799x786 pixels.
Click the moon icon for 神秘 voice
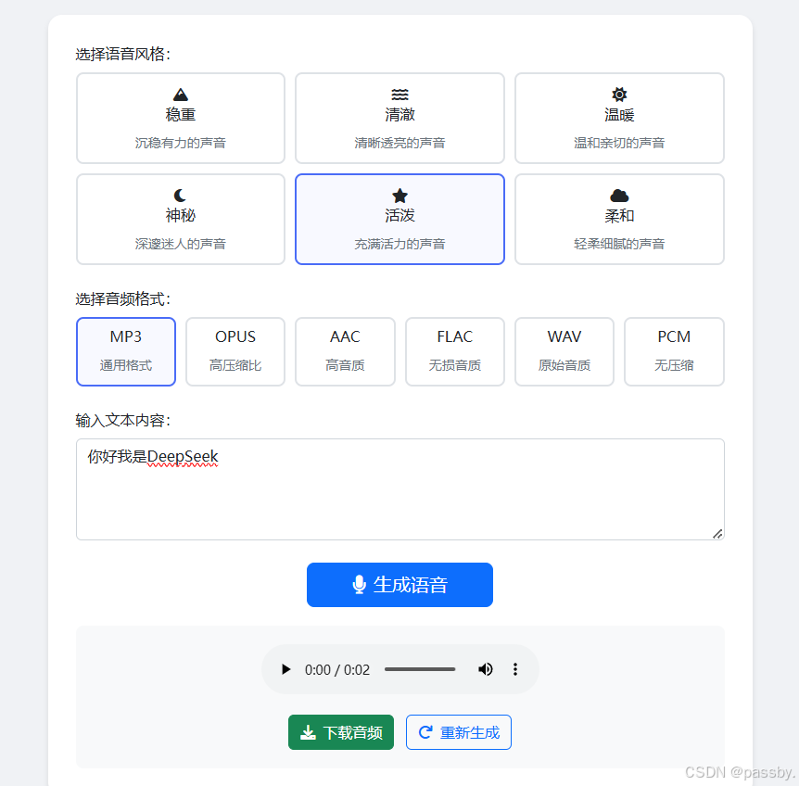180,195
